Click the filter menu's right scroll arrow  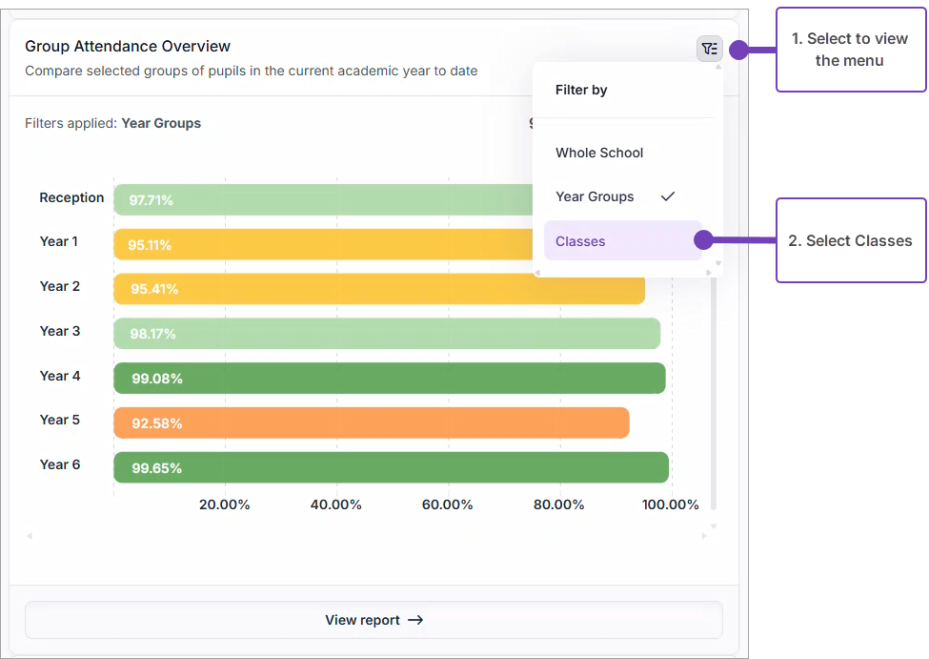[x=708, y=273]
